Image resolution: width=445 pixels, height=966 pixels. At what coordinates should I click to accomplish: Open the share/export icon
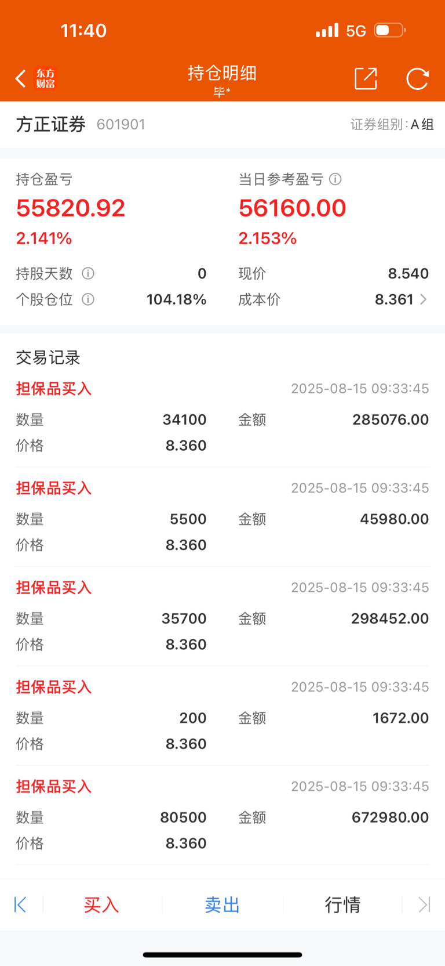pos(366,78)
